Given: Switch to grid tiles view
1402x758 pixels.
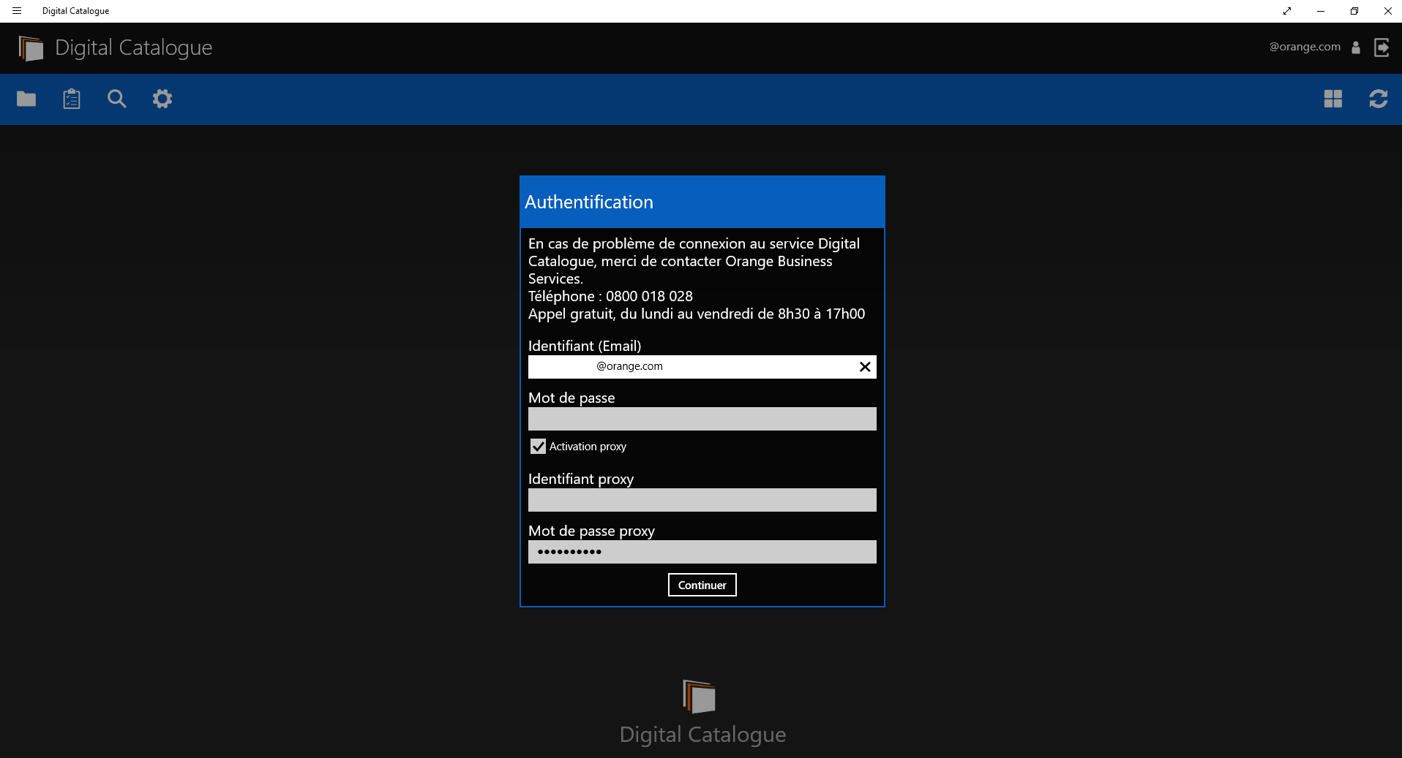Looking at the screenshot, I should point(1333,99).
